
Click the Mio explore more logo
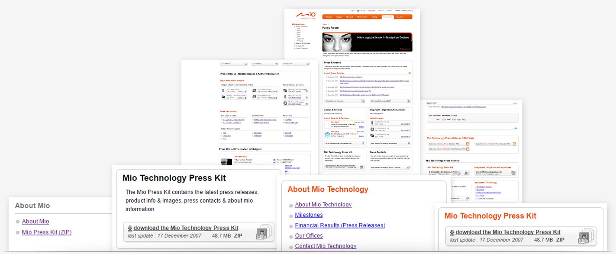[306, 16]
